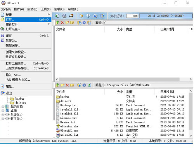194x149 pixels.
Task: Click the blue info (i) toolbar icon
Action: (88, 16)
